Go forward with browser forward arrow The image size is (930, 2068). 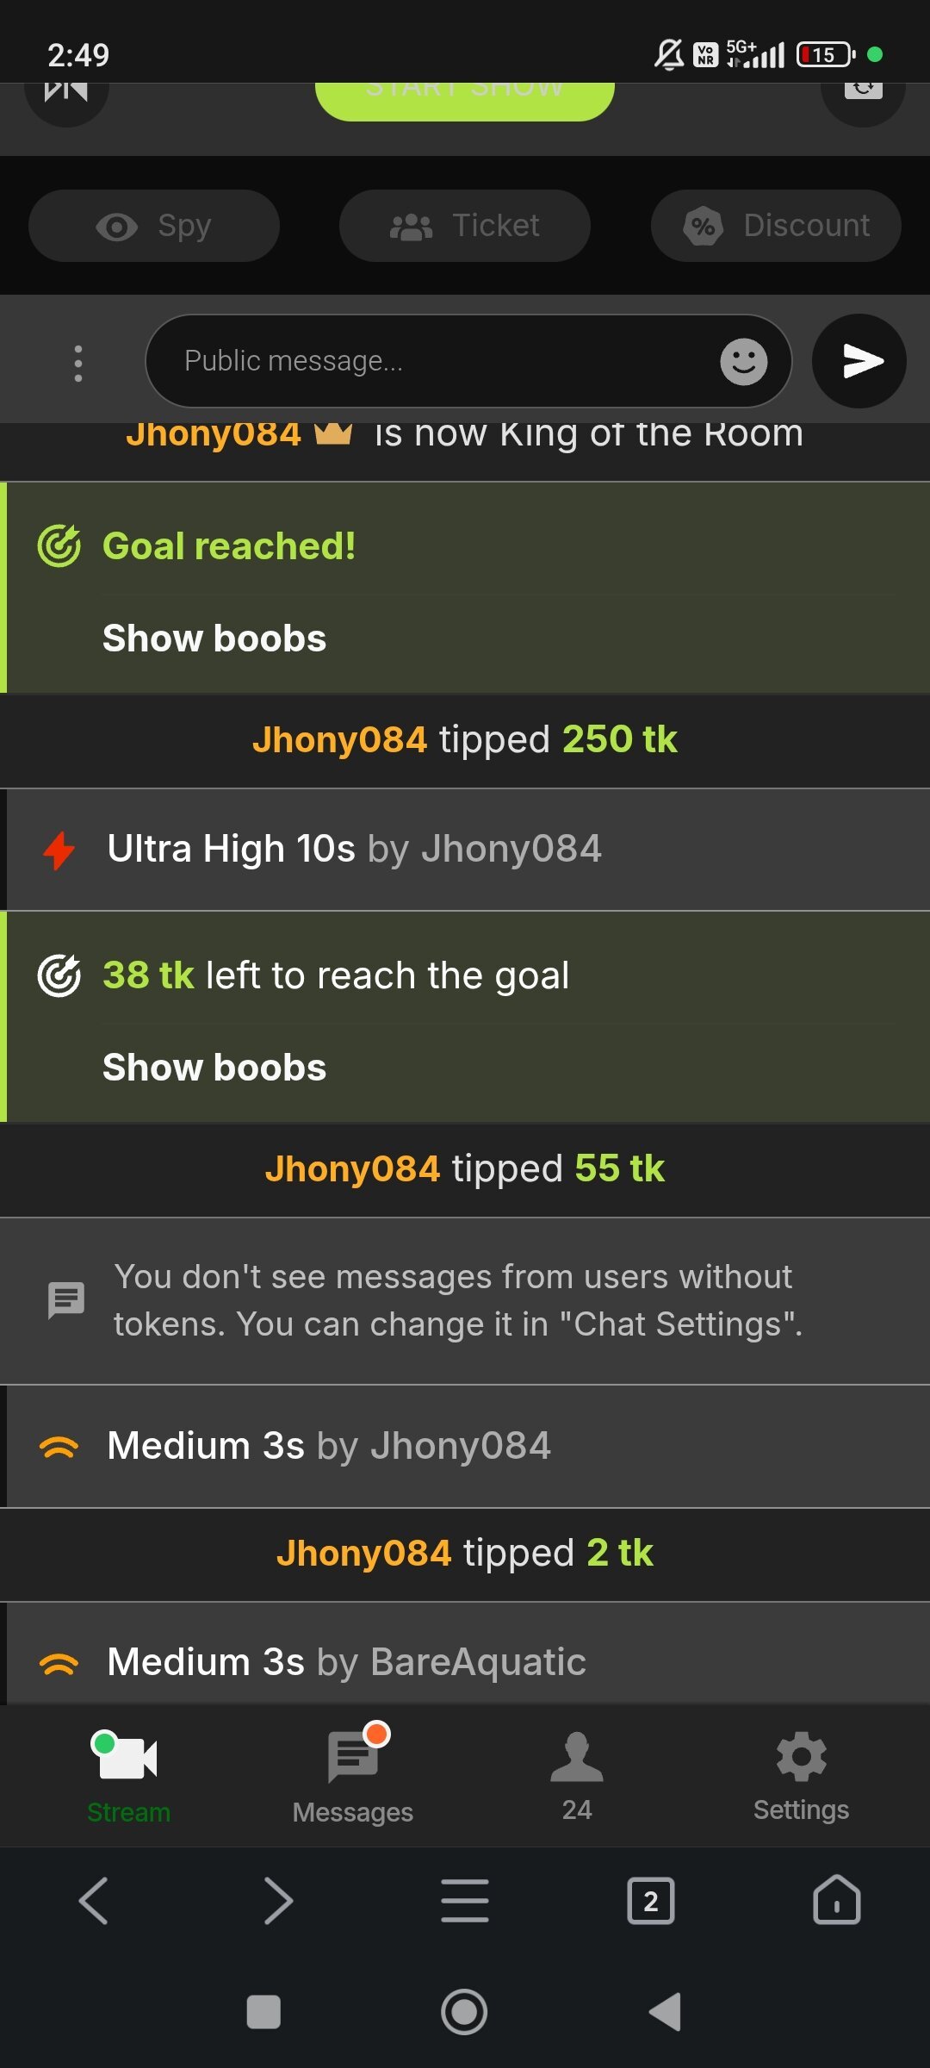(x=279, y=1900)
